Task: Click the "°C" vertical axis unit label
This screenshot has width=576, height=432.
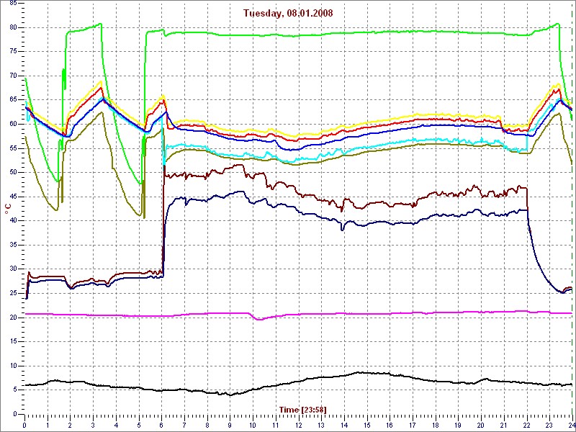Action: pos(7,210)
